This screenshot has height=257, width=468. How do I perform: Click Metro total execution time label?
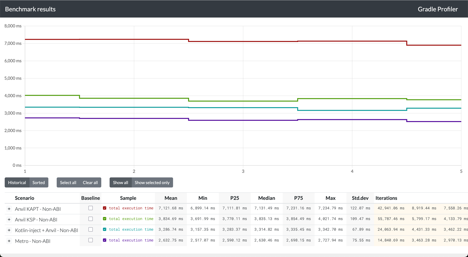(131, 240)
